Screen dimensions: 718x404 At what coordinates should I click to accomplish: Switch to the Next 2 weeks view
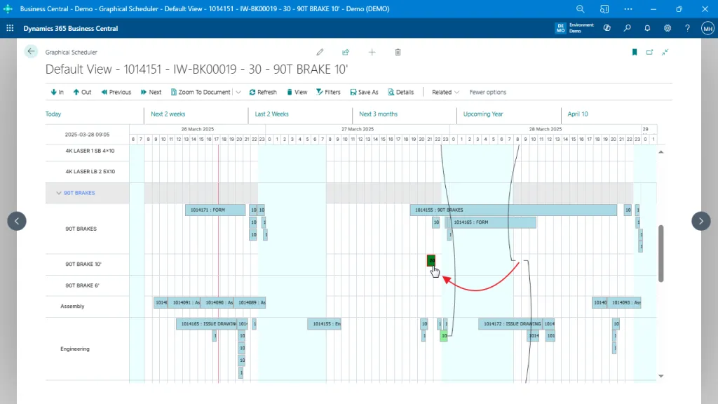click(x=168, y=114)
